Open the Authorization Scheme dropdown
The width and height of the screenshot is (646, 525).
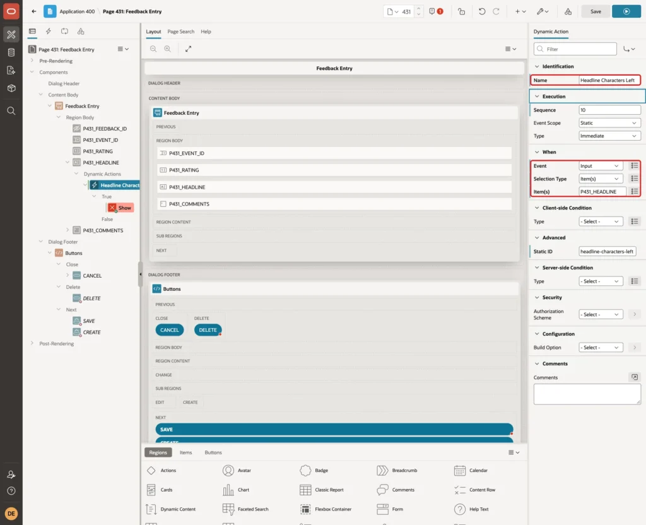[x=601, y=314]
